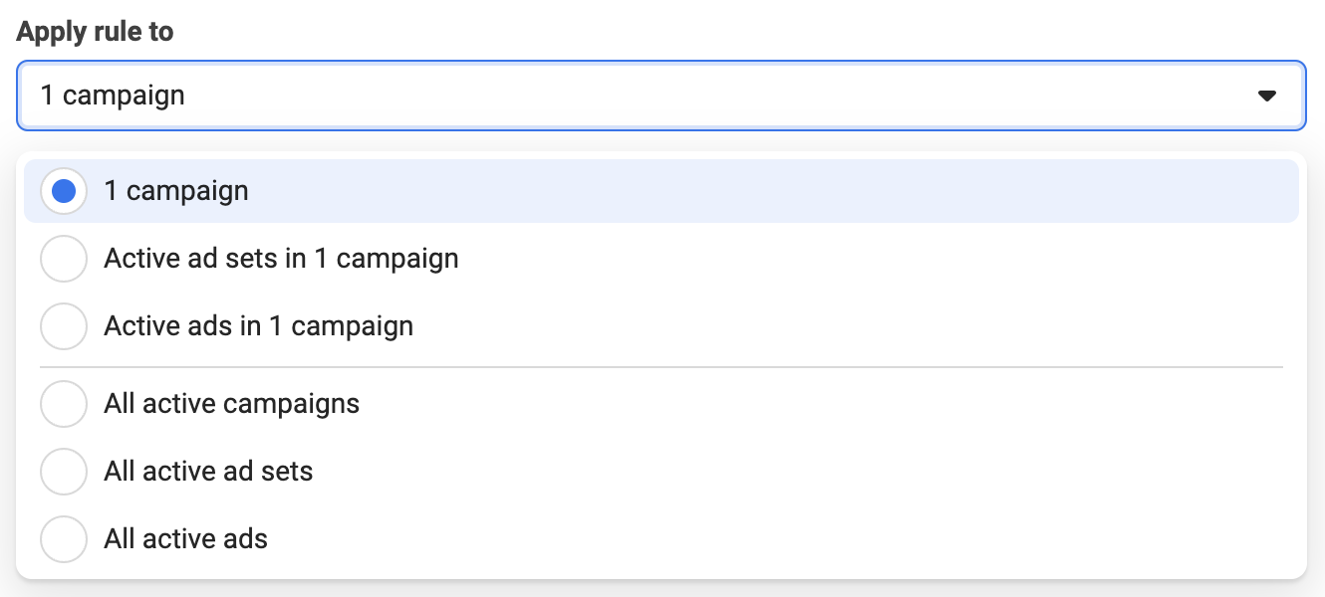Select the 'All active ads' radio button
Viewport: 1325px width, 597px height.
(x=64, y=539)
